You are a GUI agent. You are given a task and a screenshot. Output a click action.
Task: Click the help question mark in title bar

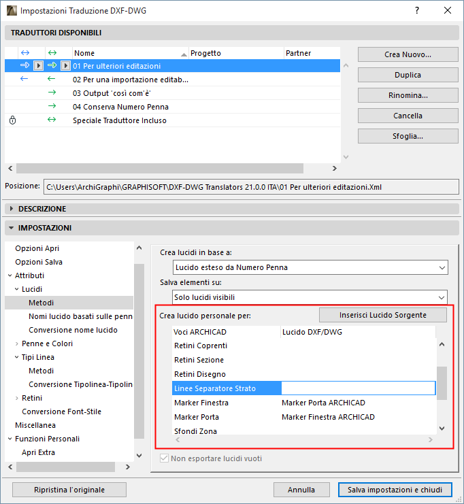(417, 11)
